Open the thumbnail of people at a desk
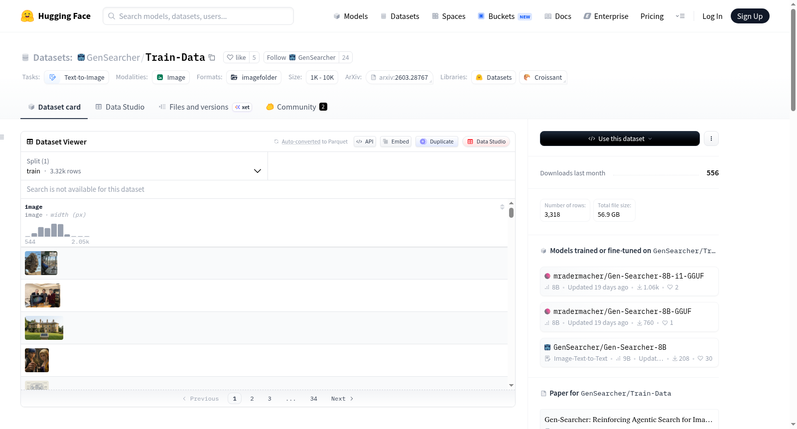Viewport: 797px width, 429px height. coord(42,295)
